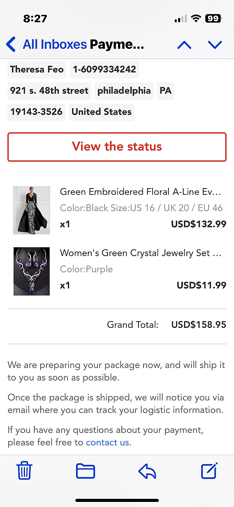
Task: Tap the Grand Total USD$158.95 amount
Action: tap(199, 324)
